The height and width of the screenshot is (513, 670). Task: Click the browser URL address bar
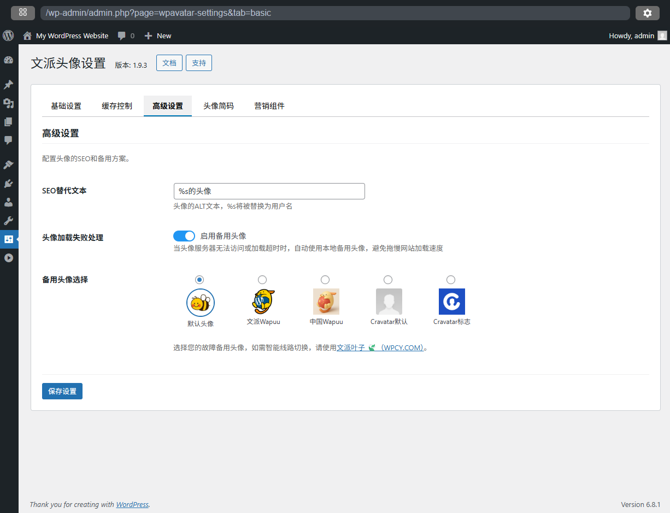click(x=335, y=13)
